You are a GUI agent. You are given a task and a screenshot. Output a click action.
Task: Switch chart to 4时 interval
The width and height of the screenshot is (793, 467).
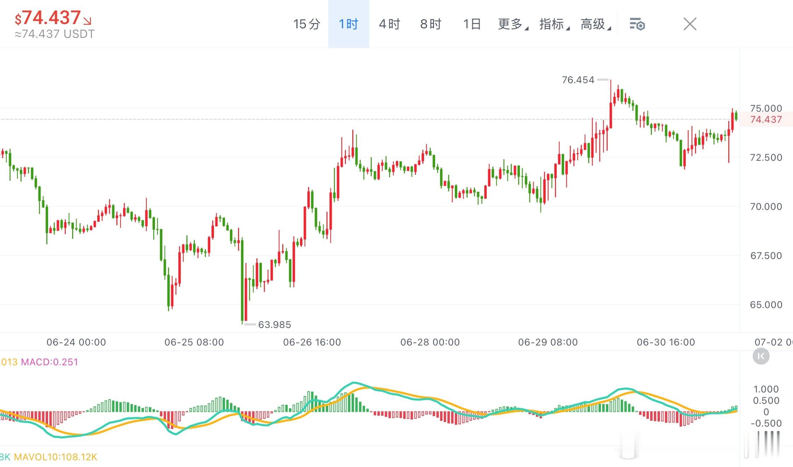(x=389, y=24)
